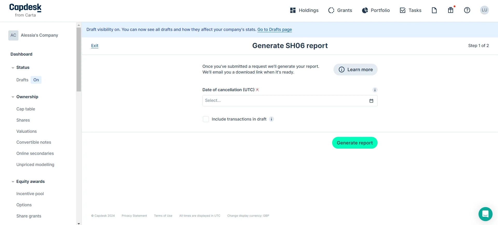498x225 pixels.
Task: Collapse the Ownership section
Action: point(13,97)
